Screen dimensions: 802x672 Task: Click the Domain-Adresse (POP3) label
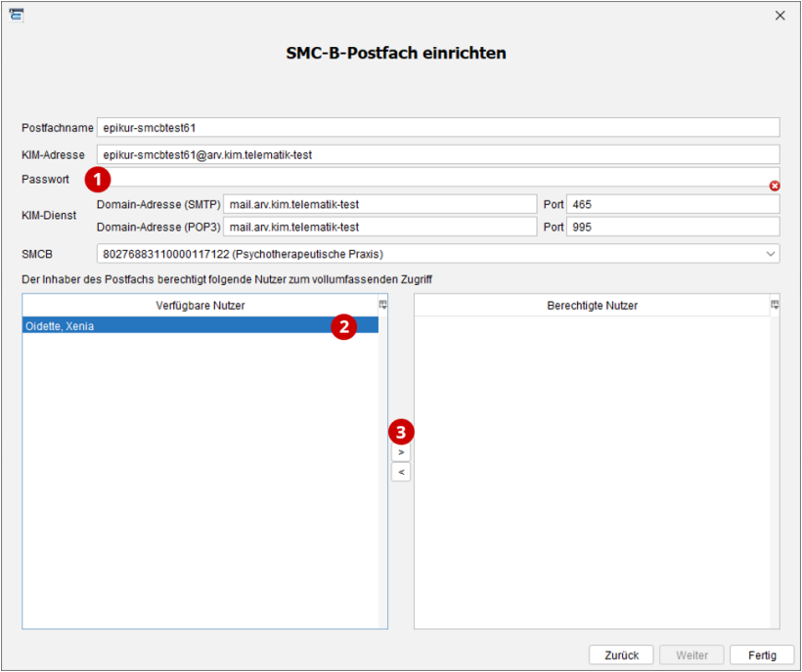pos(158,227)
